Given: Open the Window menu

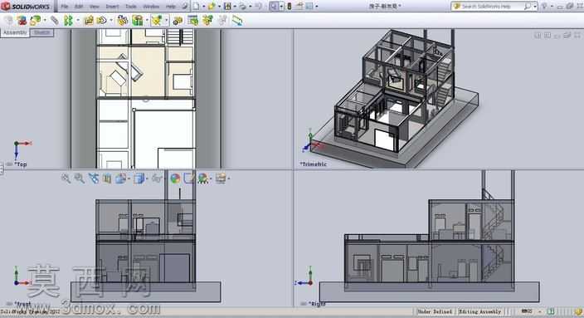Looking at the screenshot, I should (x=151, y=7).
